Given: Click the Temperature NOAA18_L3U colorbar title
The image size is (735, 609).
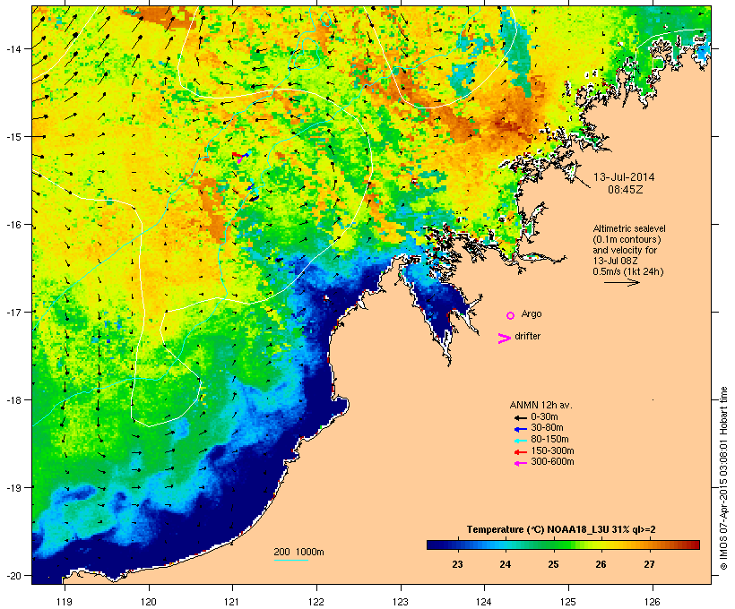Looking at the screenshot, I should (x=561, y=529).
